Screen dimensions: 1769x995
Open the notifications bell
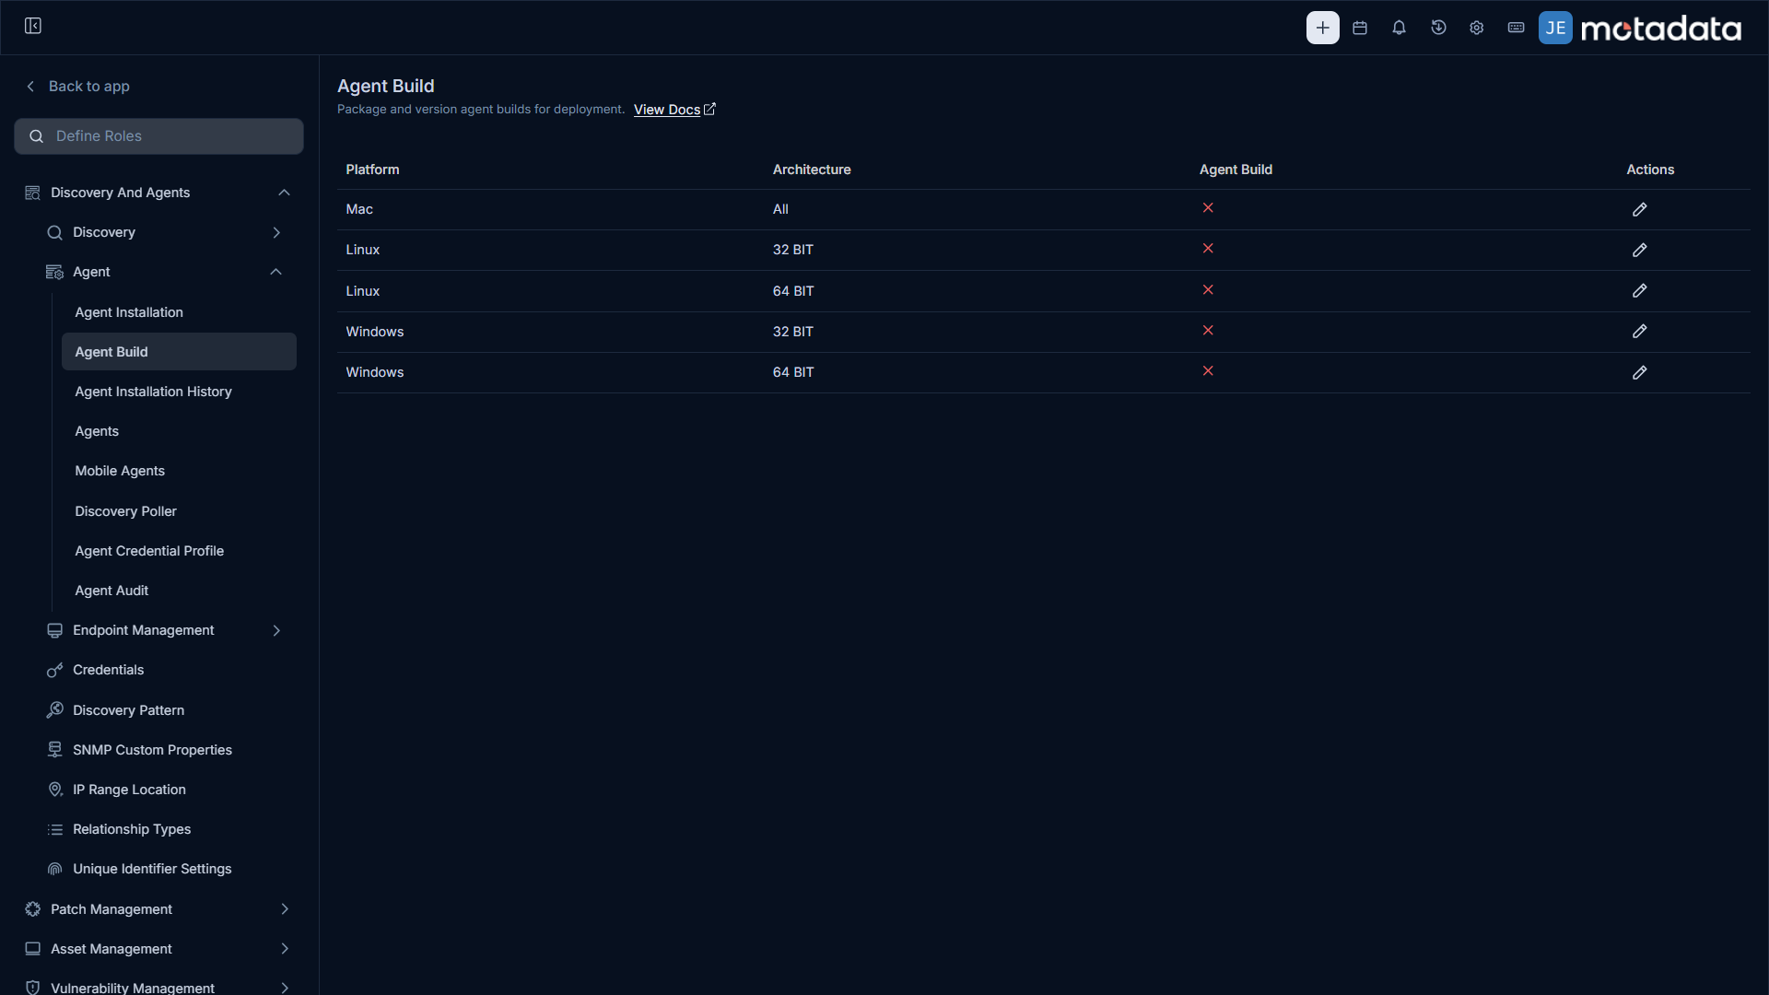[x=1399, y=28]
